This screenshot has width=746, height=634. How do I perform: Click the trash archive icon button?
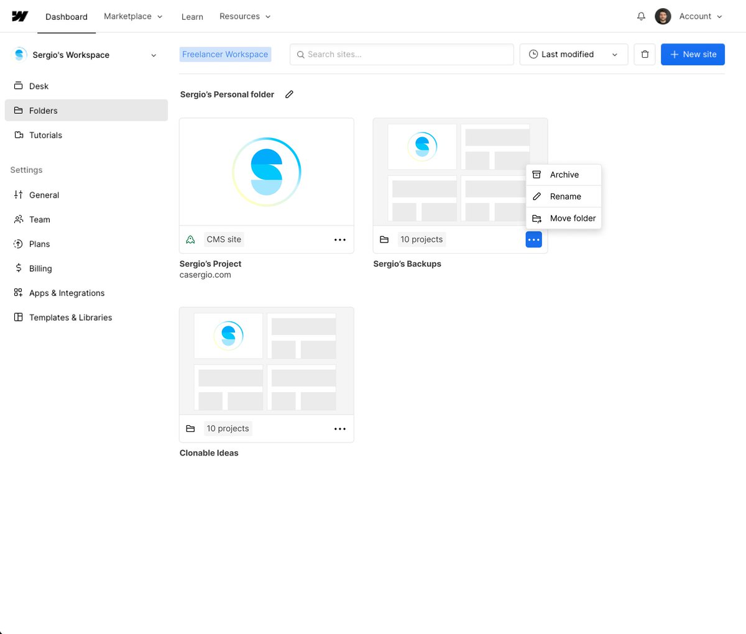click(x=645, y=54)
